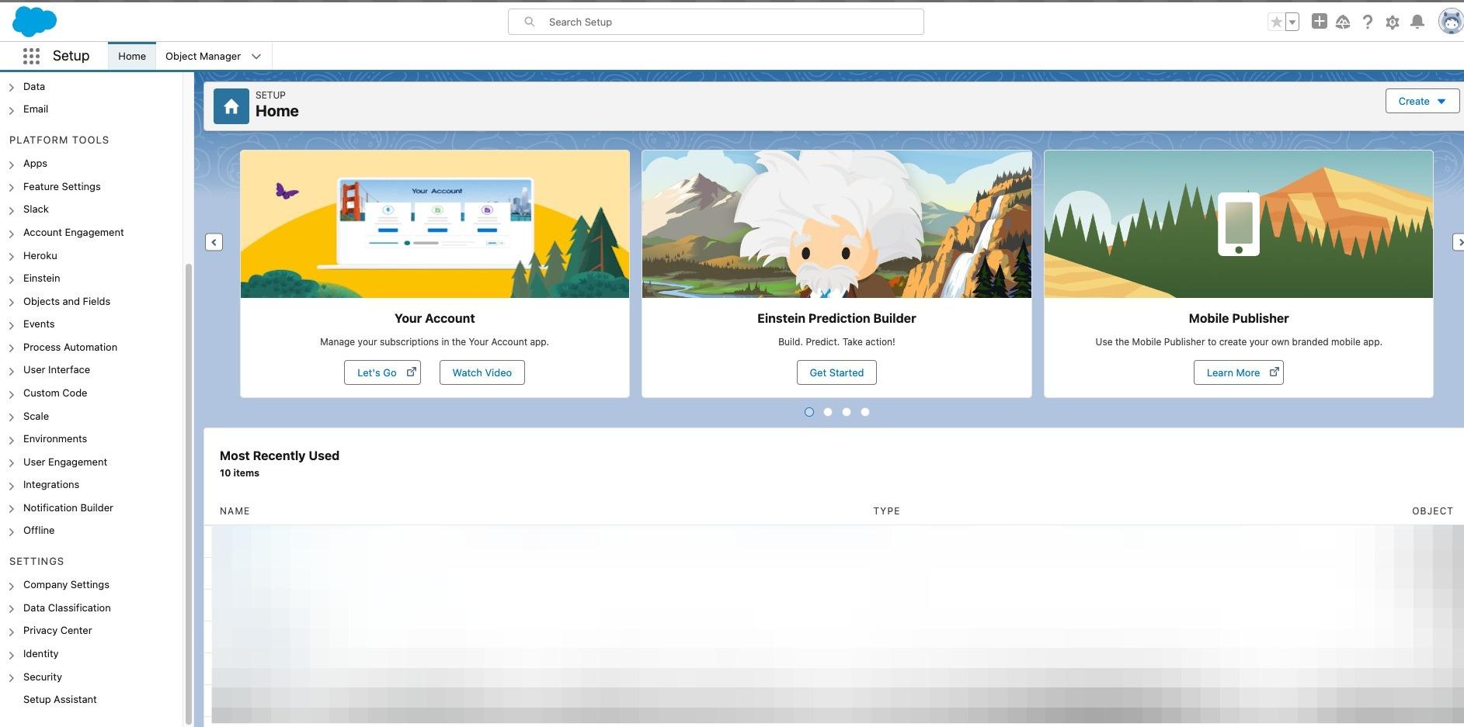Open the notifications bell
Screen dimensions: 1464x727
click(x=1417, y=22)
